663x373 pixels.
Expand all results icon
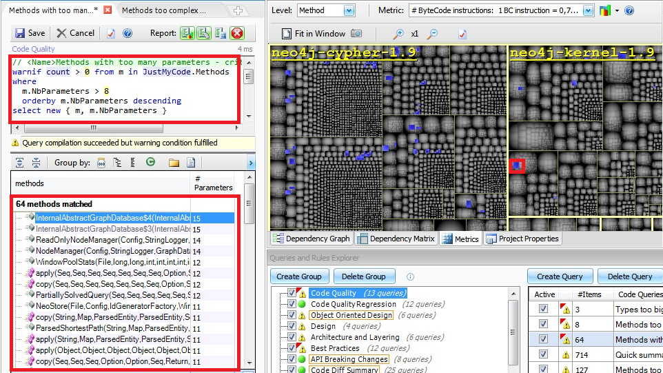pyautogui.click(x=19, y=163)
